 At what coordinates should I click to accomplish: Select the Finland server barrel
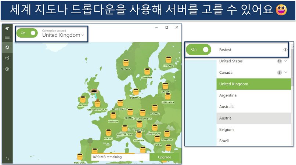click(169, 60)
